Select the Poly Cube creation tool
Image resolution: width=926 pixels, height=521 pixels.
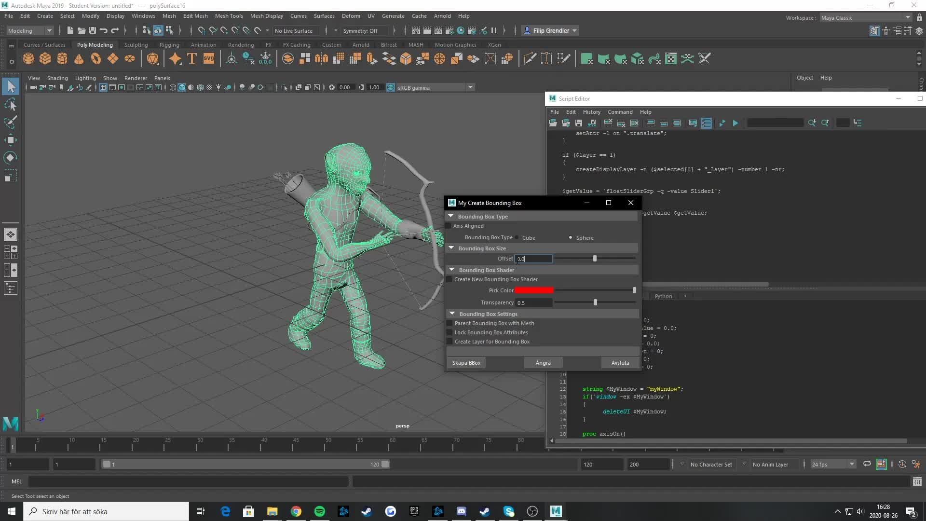point(45,58)
